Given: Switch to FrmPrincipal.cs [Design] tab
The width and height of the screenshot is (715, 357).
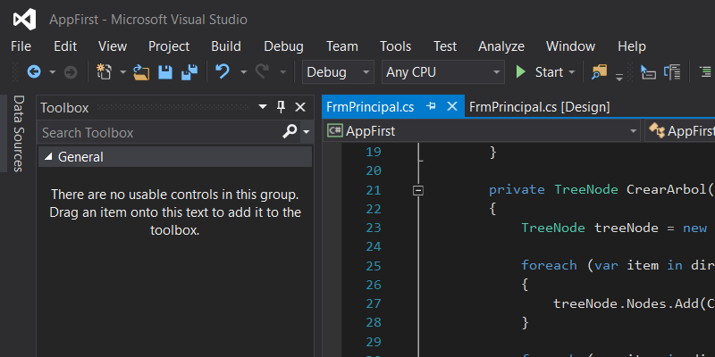Looking at the screenshot, I should tap(539, 106).
